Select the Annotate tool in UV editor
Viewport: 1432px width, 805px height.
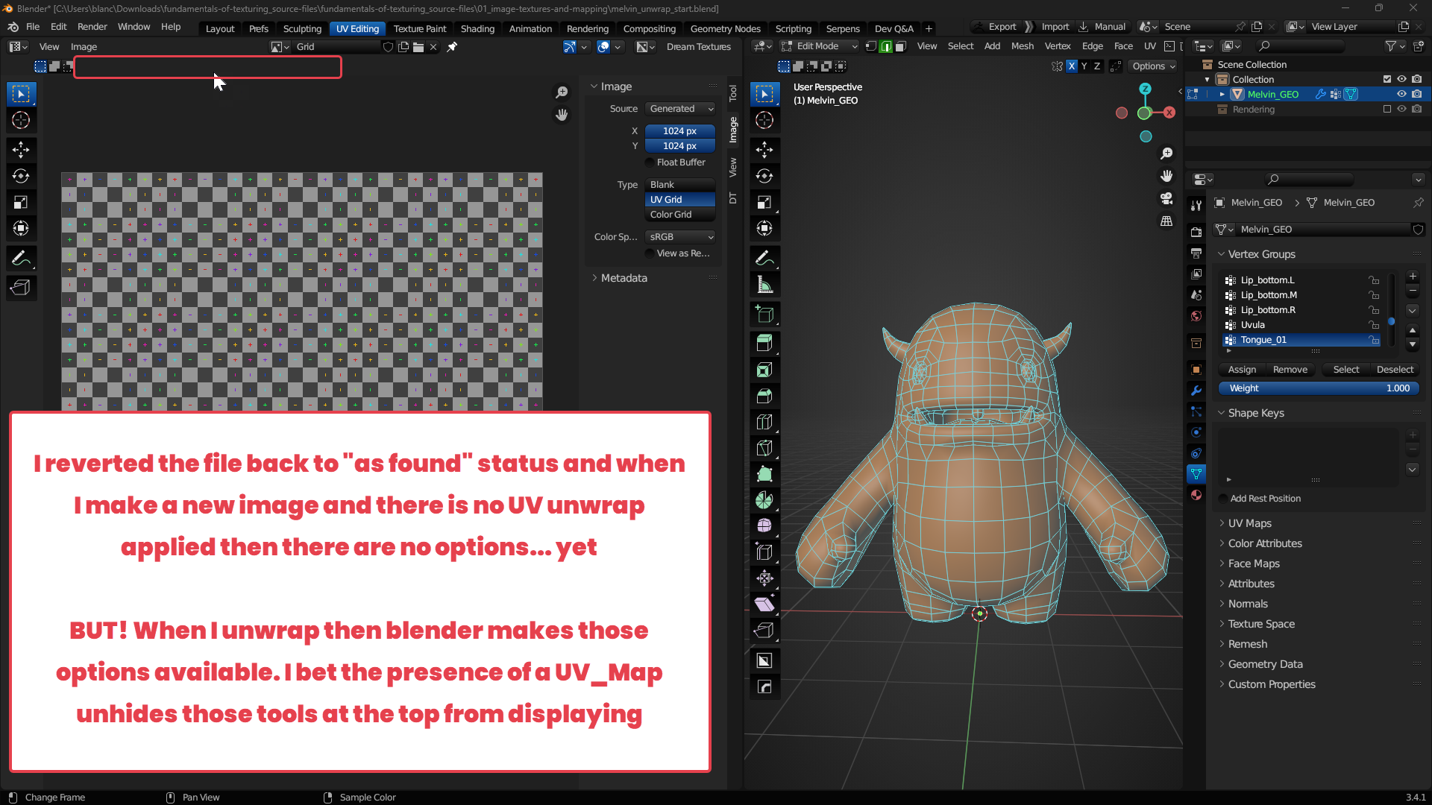[21, 258]
